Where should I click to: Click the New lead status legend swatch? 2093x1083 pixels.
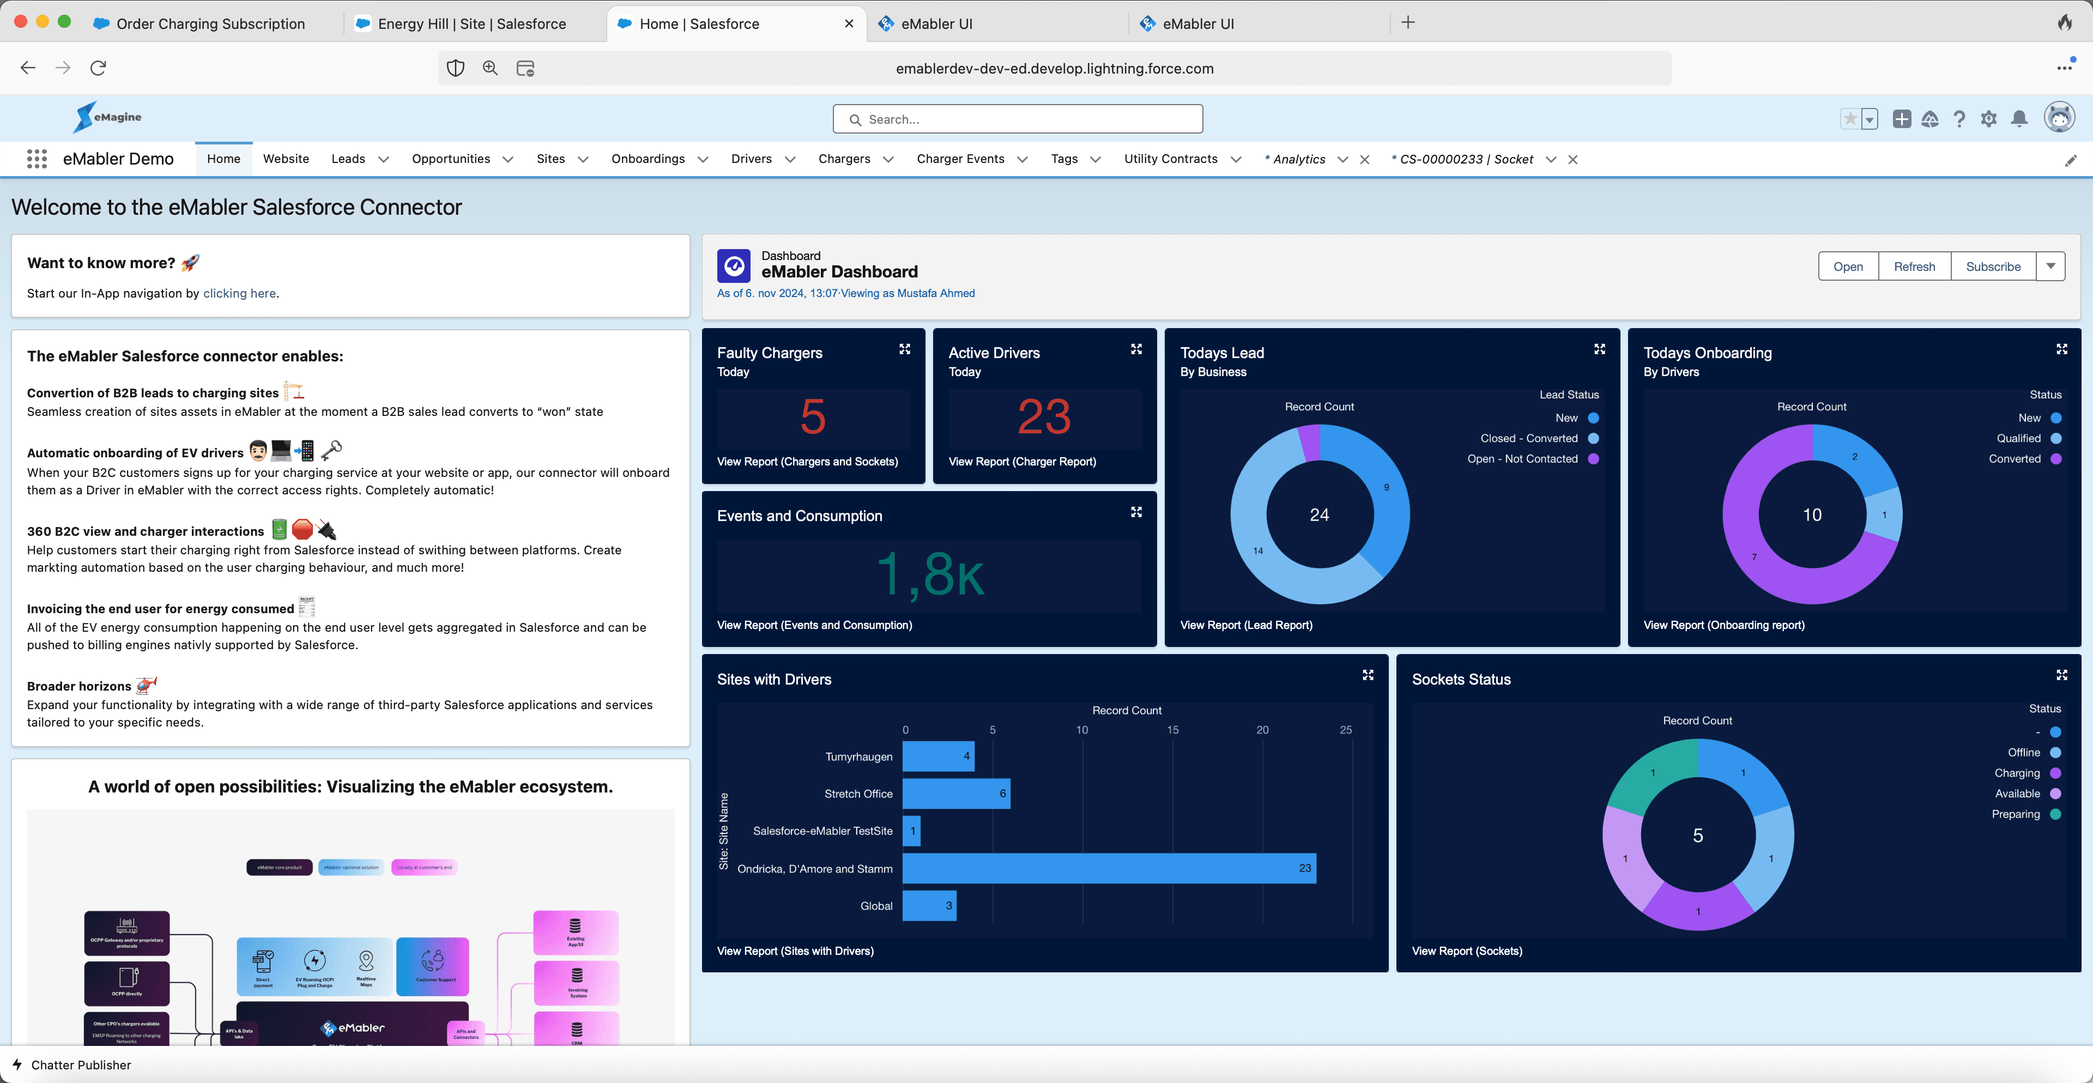coord(1593,418)
